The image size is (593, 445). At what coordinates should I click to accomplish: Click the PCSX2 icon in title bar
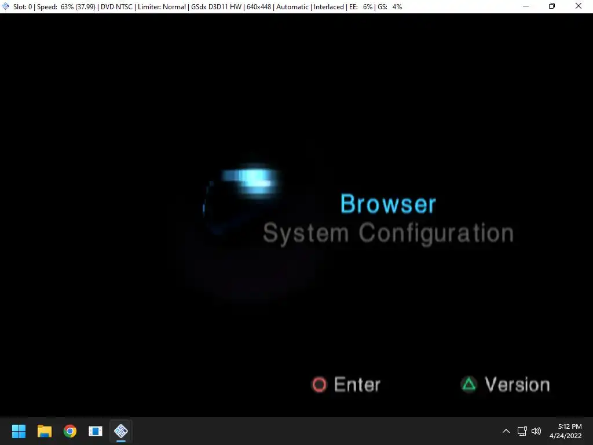coord(6,6)
